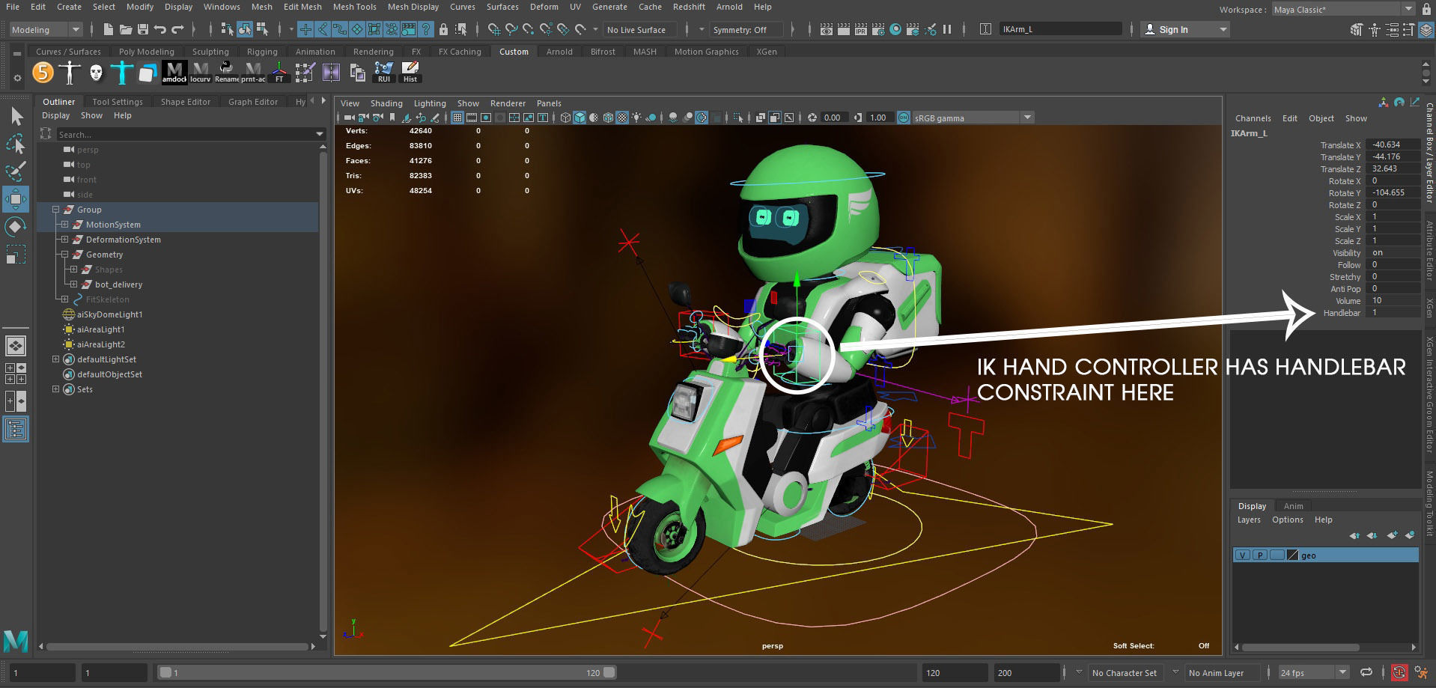This screenshot has width=1436, height=688.
Task: Click the Outliner horizontal scrollbar
Action: pos(177,646)
